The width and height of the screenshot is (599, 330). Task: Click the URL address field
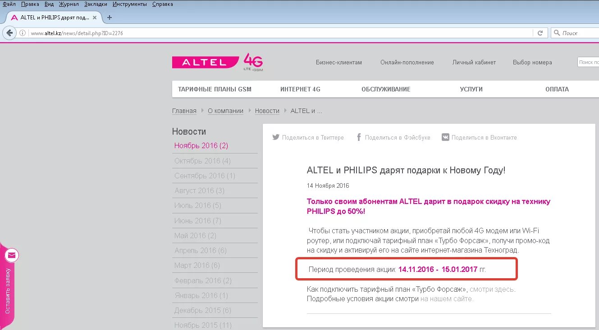click(279, 33)
